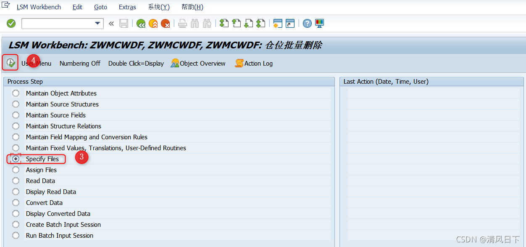The width and height of the screenshot is (526, 247).
Task: Click the 'Run Batch Input Session' step text
Action: 60,236
